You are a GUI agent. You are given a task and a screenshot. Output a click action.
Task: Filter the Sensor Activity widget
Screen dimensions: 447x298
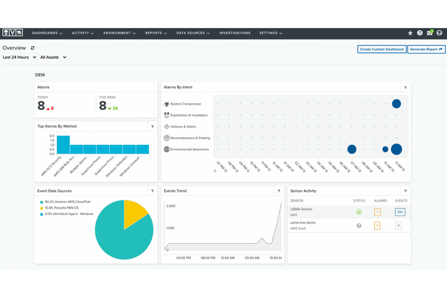click(x=405, y=191)
